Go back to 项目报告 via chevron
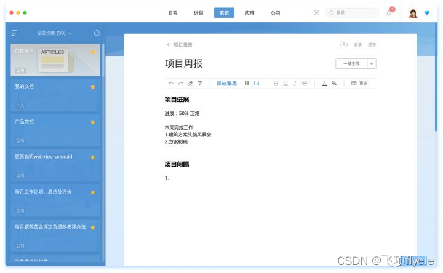443x273 pixels. [169, 45]
